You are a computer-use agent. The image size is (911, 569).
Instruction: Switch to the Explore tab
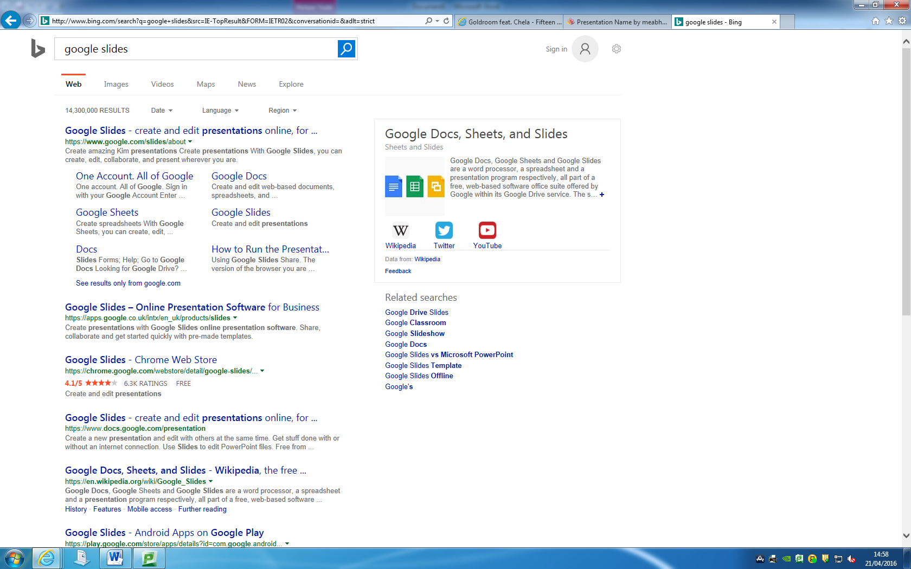coord(291,84)
